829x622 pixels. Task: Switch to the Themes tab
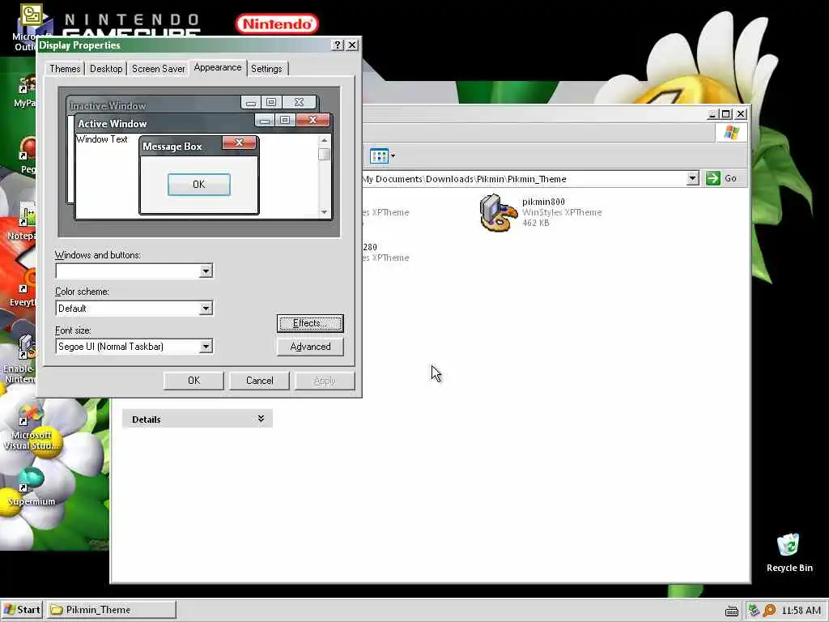point(65,69)
